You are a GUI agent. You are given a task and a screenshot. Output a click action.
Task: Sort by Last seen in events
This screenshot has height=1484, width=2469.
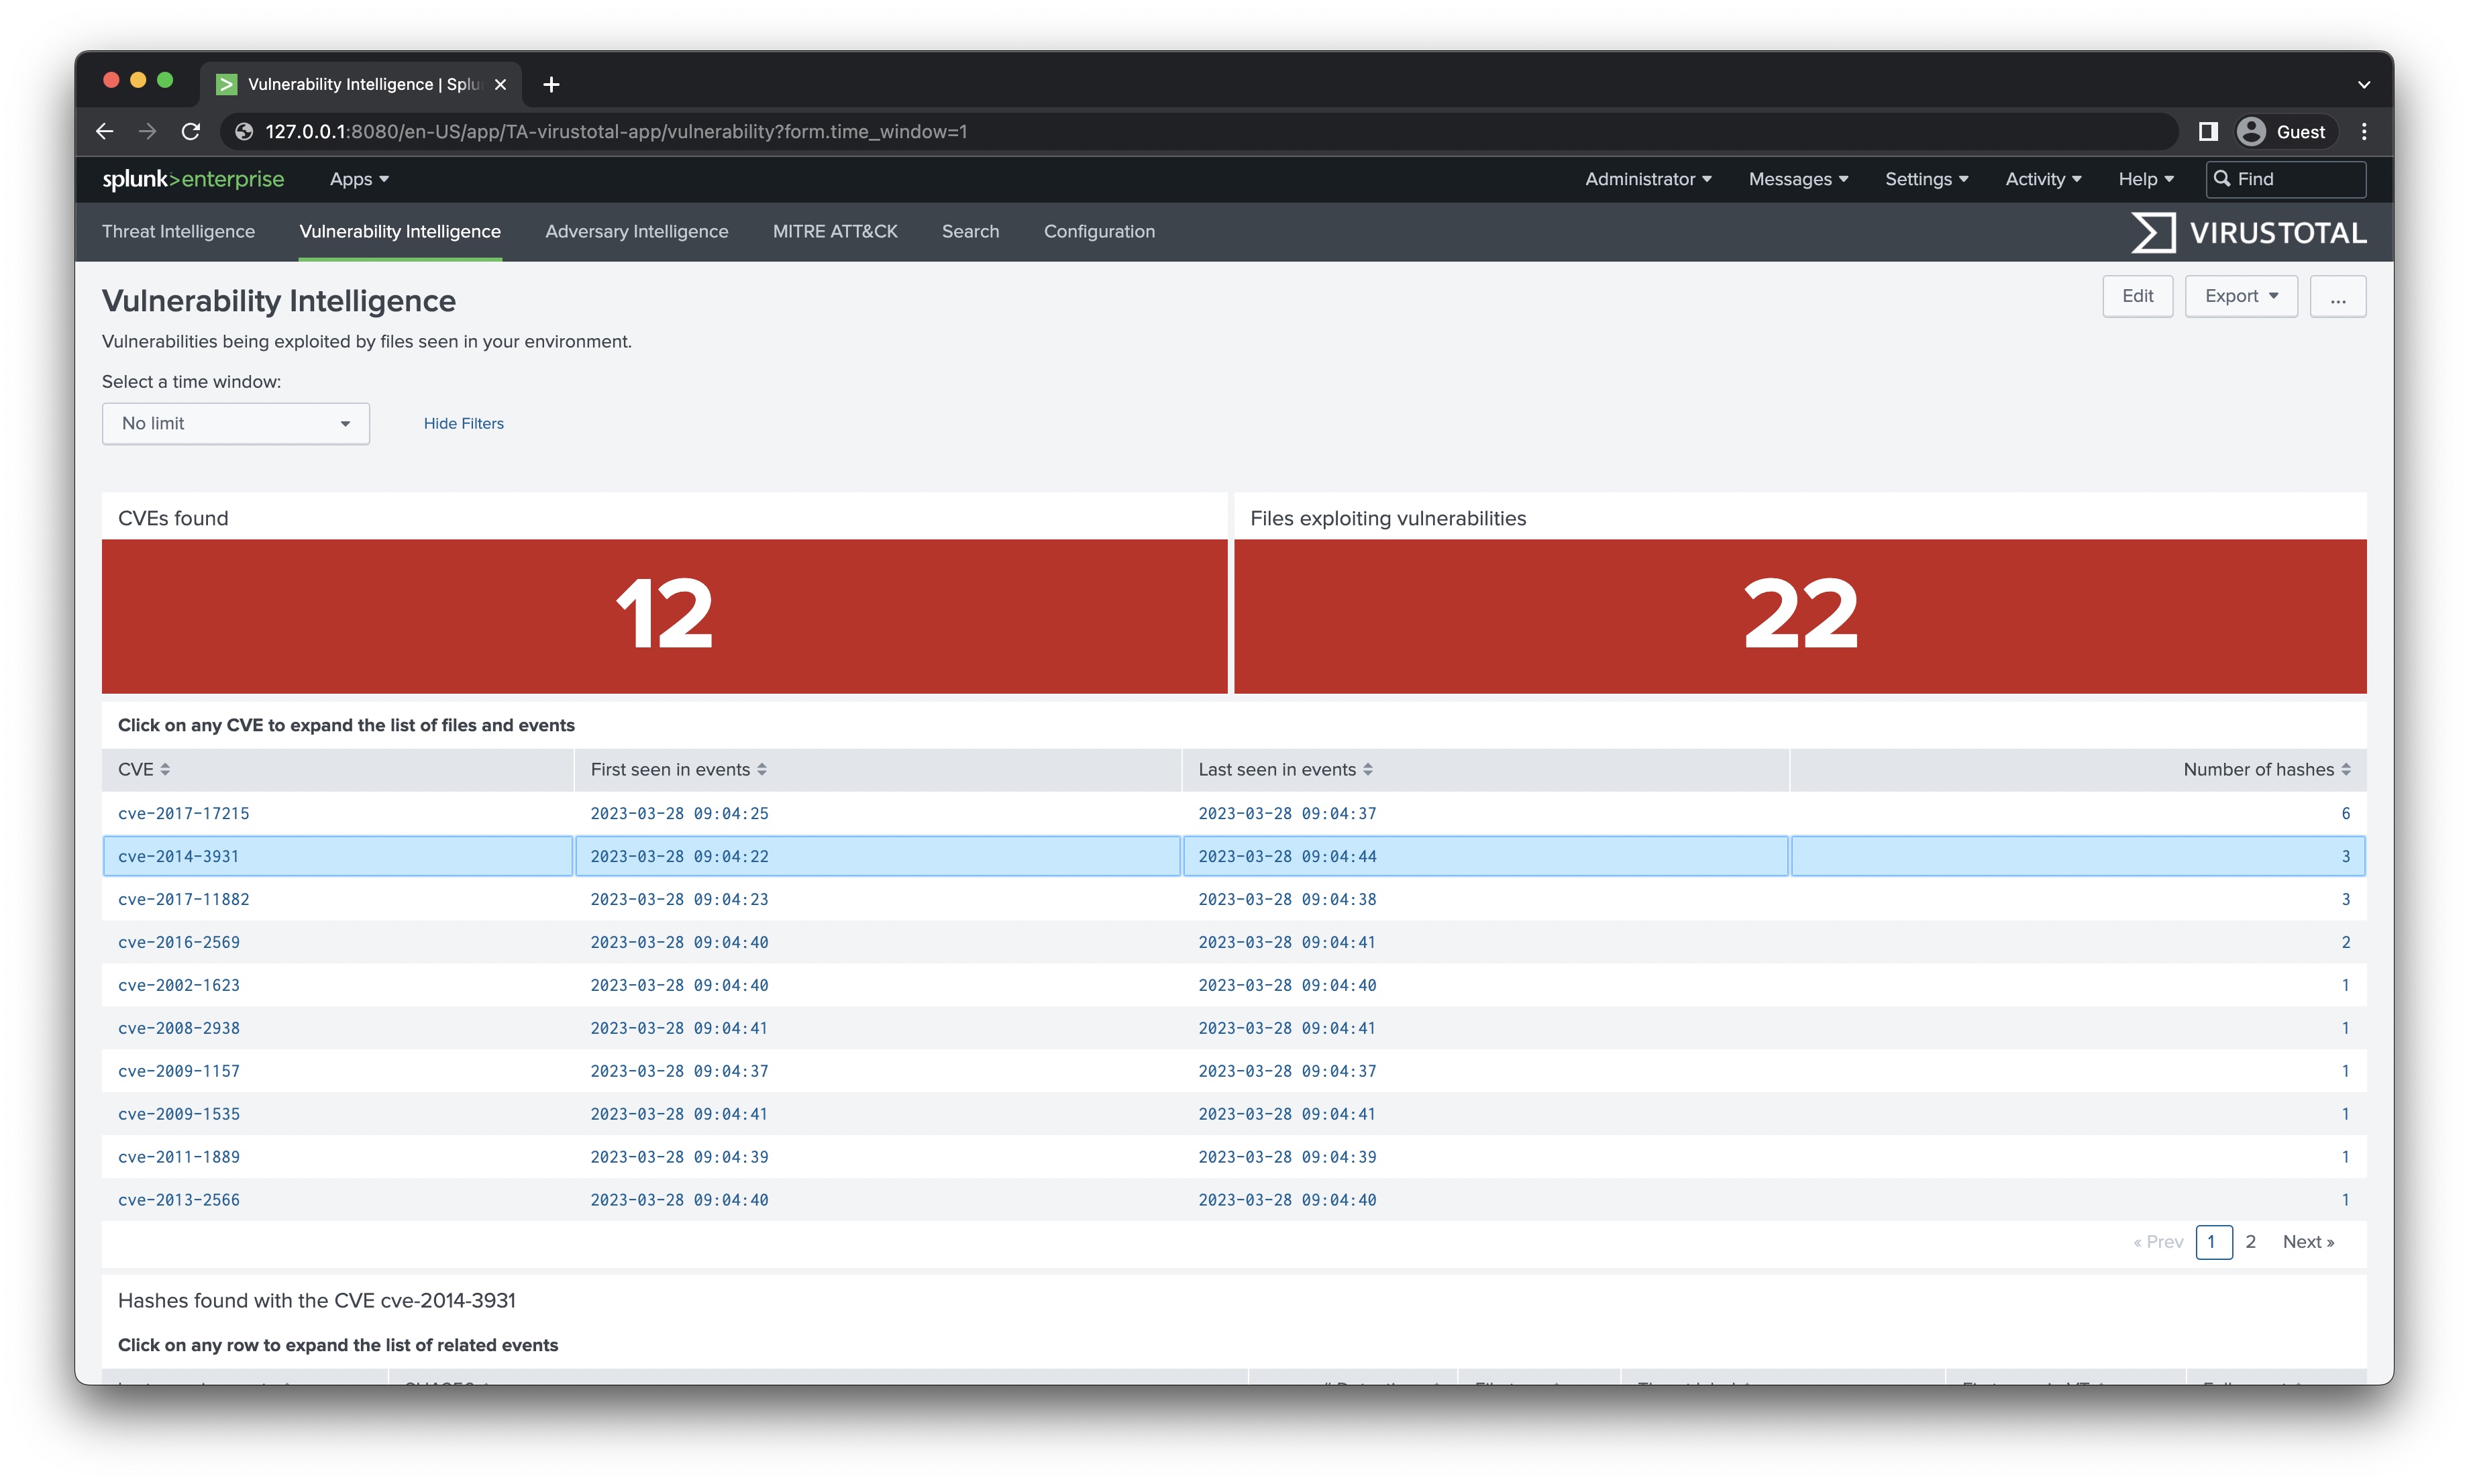[x=1284, y=769]
